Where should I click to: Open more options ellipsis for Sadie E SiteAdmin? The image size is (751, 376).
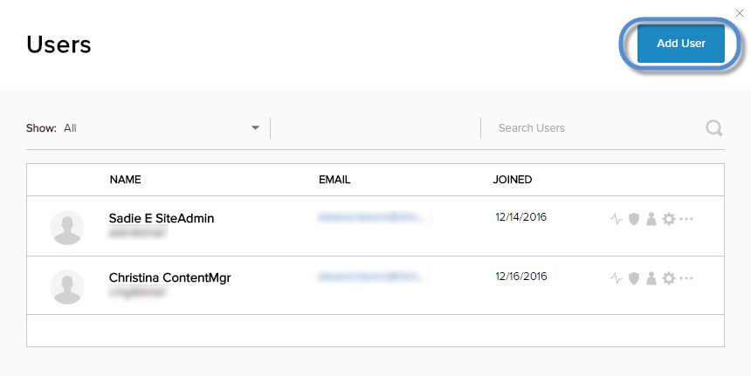686,219
